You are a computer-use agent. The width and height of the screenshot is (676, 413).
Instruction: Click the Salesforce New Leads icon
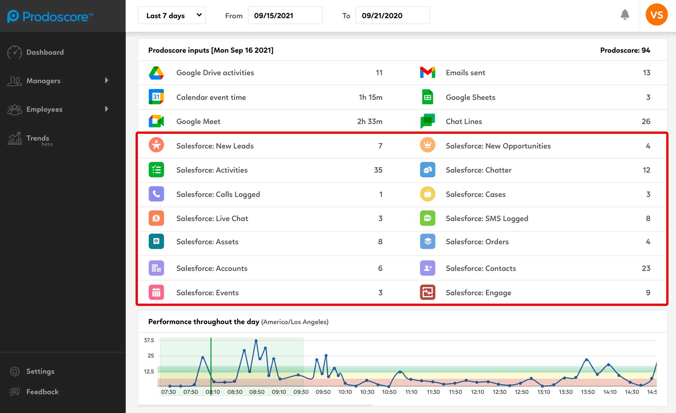point(156,145)
